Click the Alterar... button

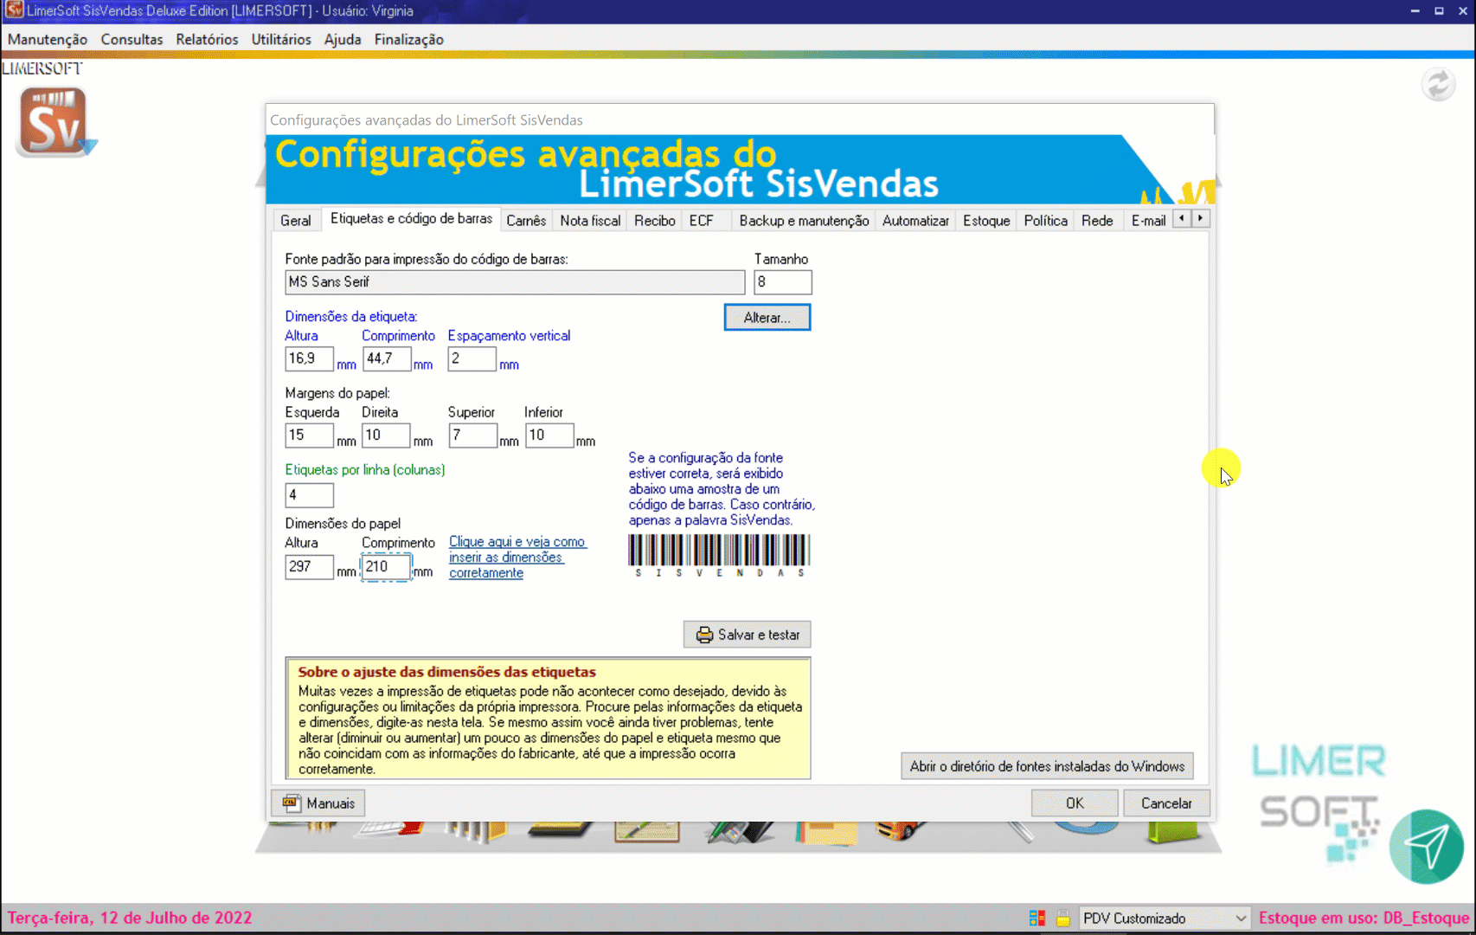coord(767,318)
